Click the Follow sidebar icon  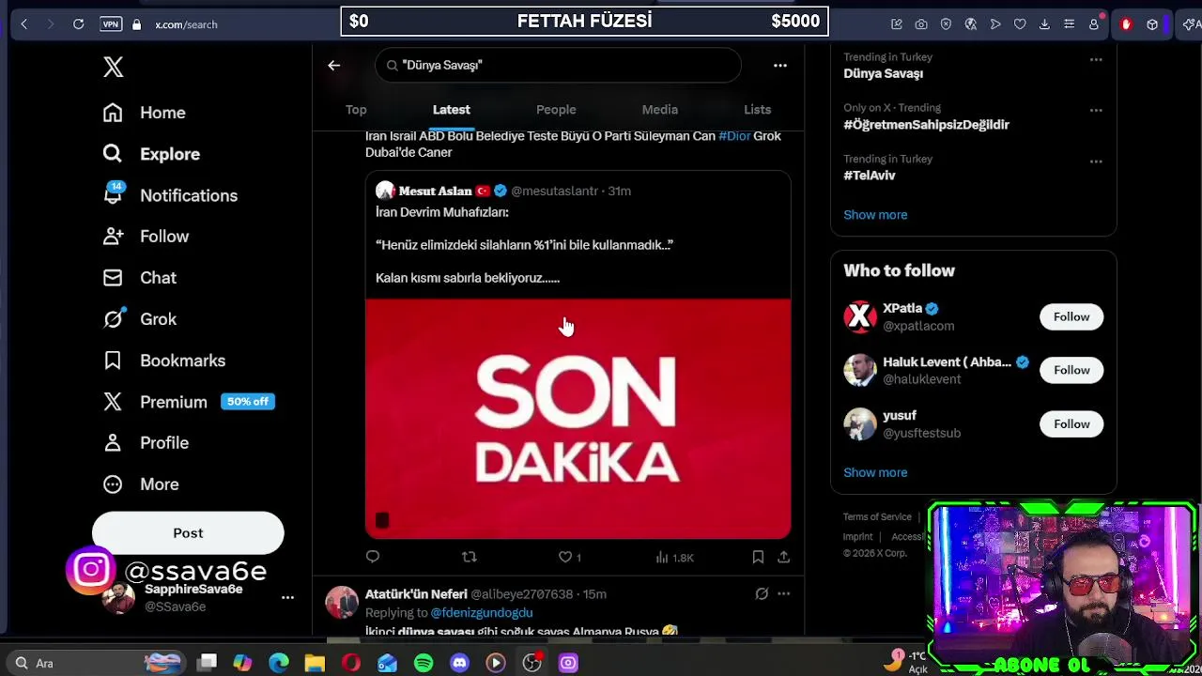click(113, 237)
